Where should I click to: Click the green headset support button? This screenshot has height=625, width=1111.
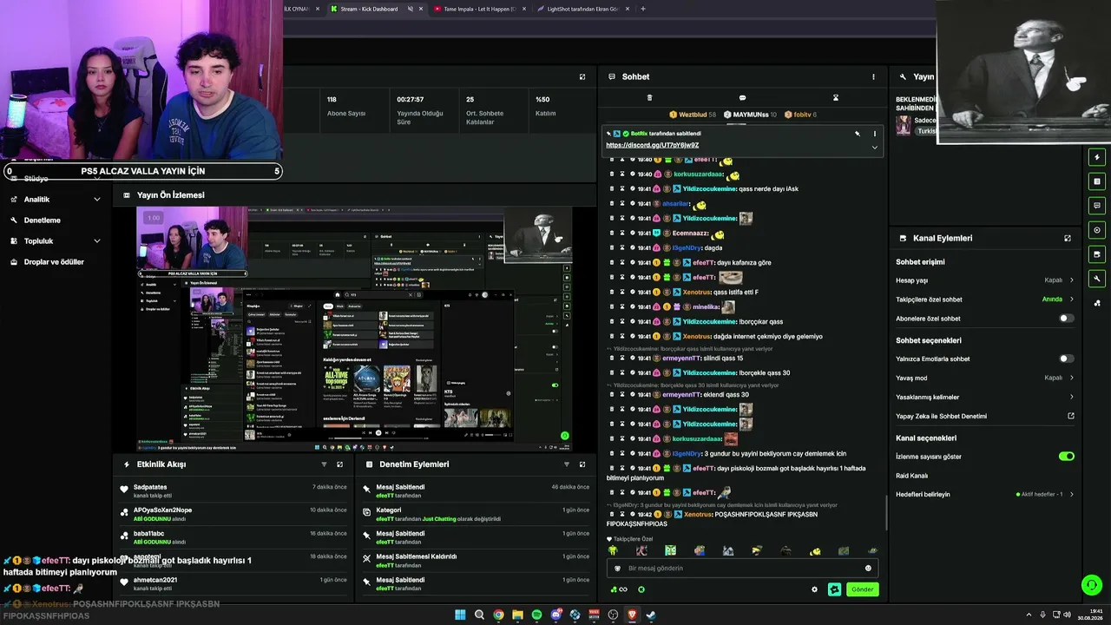coord(1092,585)
